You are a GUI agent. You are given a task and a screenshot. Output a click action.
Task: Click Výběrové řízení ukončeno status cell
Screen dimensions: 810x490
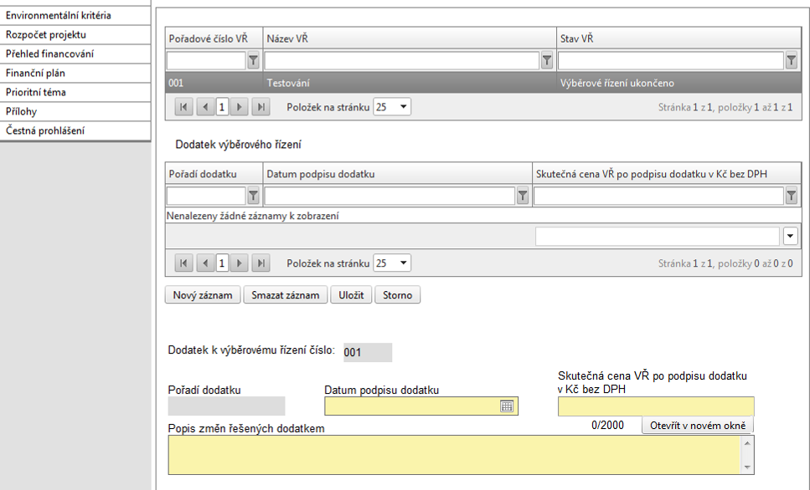(x=678, y=83)
